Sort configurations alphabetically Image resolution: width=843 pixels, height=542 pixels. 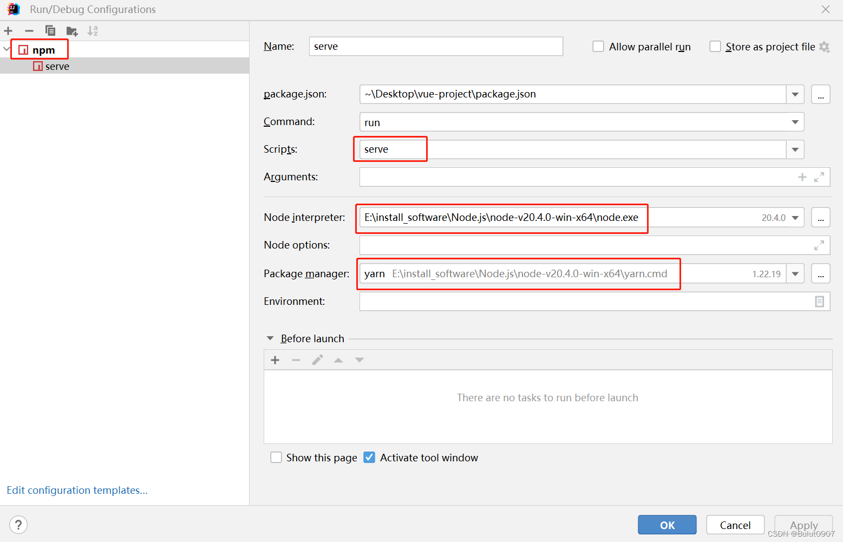[x=93, y=31]
